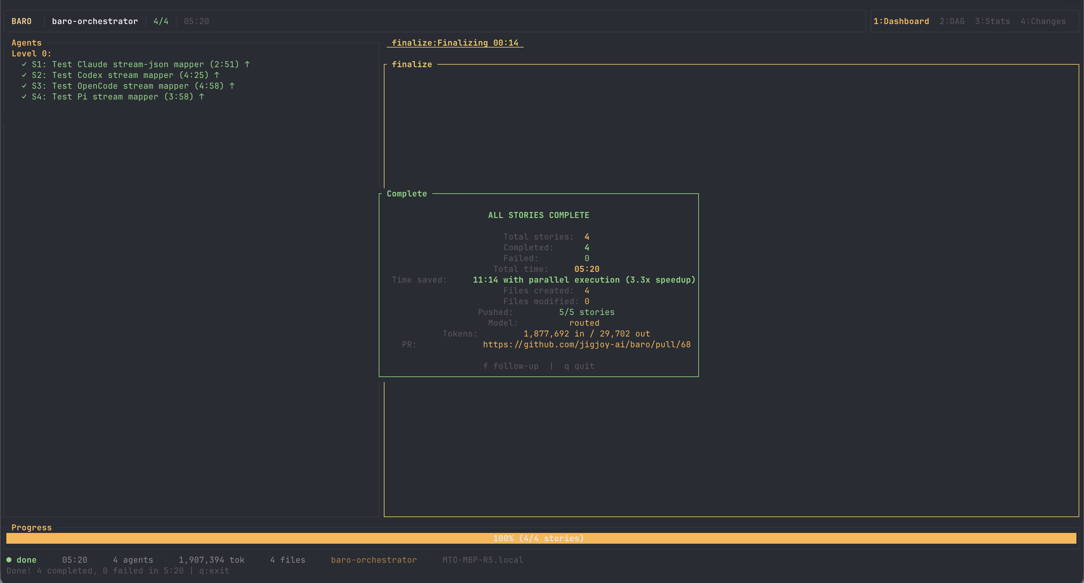Click baro-orchestrator in the status bar
This screenshot has height=583, width=1084.
tap(374, 560)
